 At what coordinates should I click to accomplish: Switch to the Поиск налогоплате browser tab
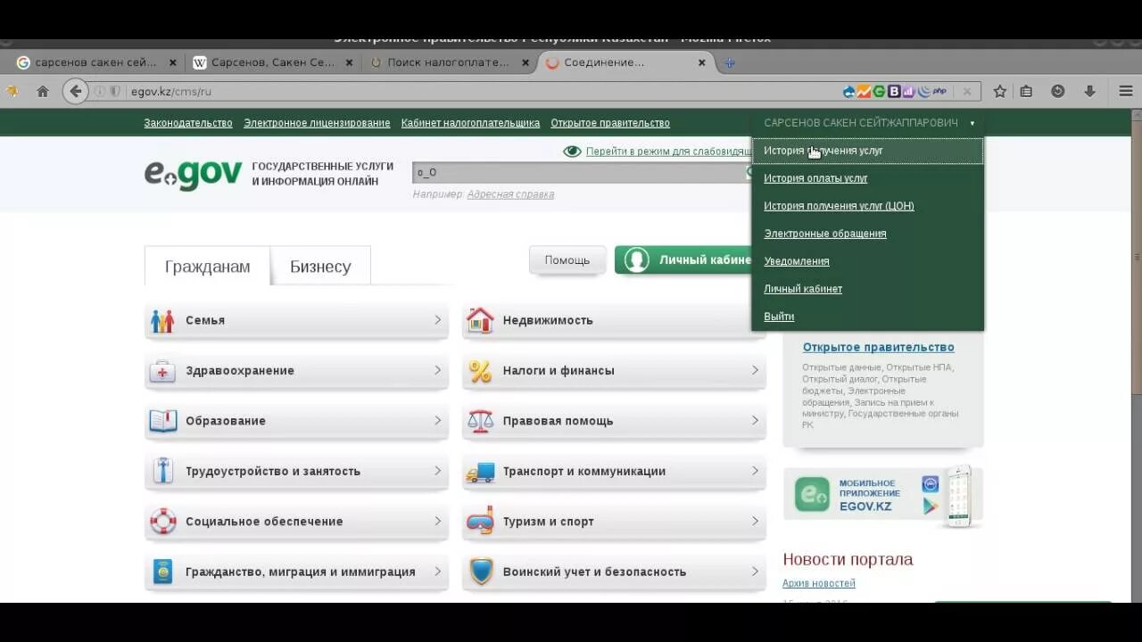pos(450,62)
